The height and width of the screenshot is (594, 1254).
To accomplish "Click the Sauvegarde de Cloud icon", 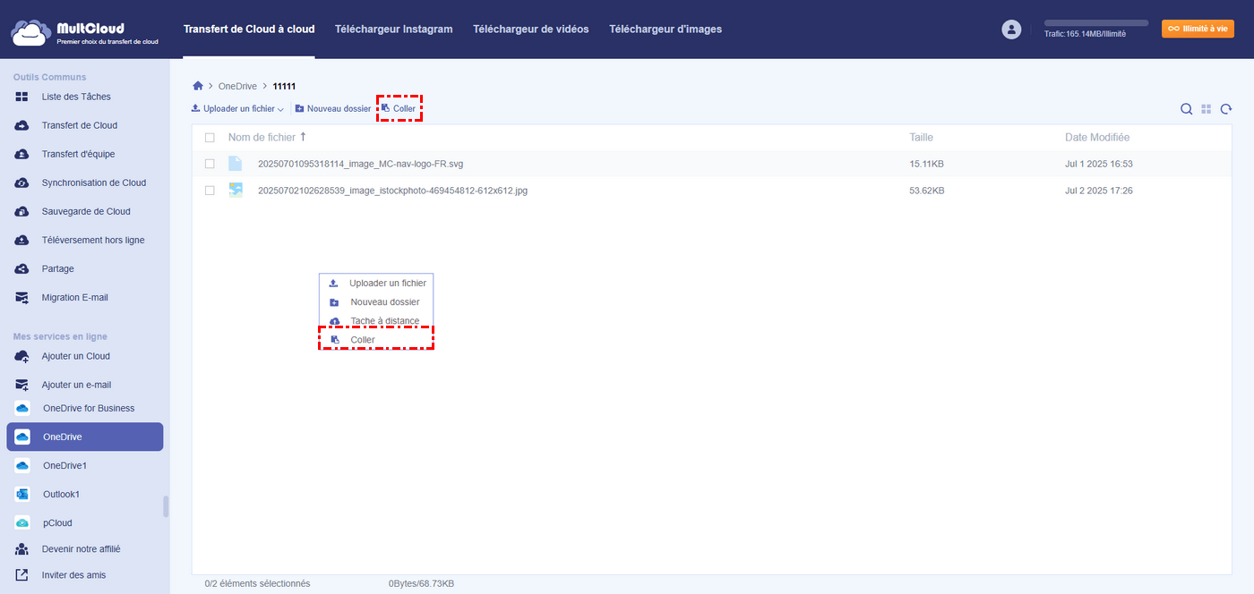I will pyautogui.click(x=21, y=211).
